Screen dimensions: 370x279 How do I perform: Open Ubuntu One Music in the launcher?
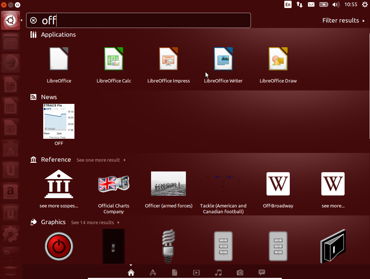tap(11, 213)
